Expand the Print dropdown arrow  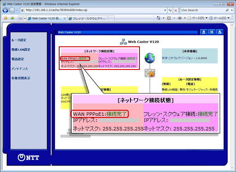(x=185, y=18)
